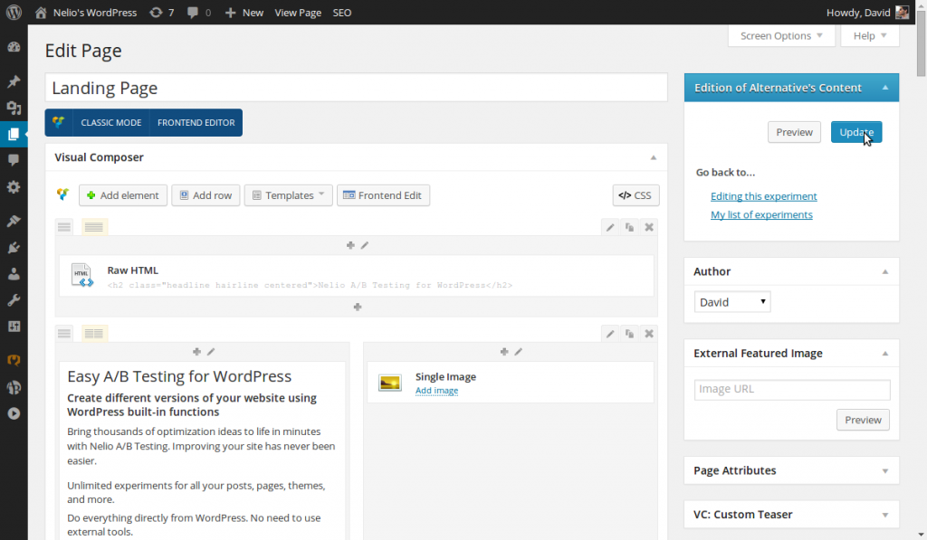Delete the second row using the X icon
The image size is (927, 540).
pyautogui.click(x=648, y=333)
